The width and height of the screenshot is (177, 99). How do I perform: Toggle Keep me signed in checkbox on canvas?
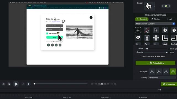click(x=47, y=33)
